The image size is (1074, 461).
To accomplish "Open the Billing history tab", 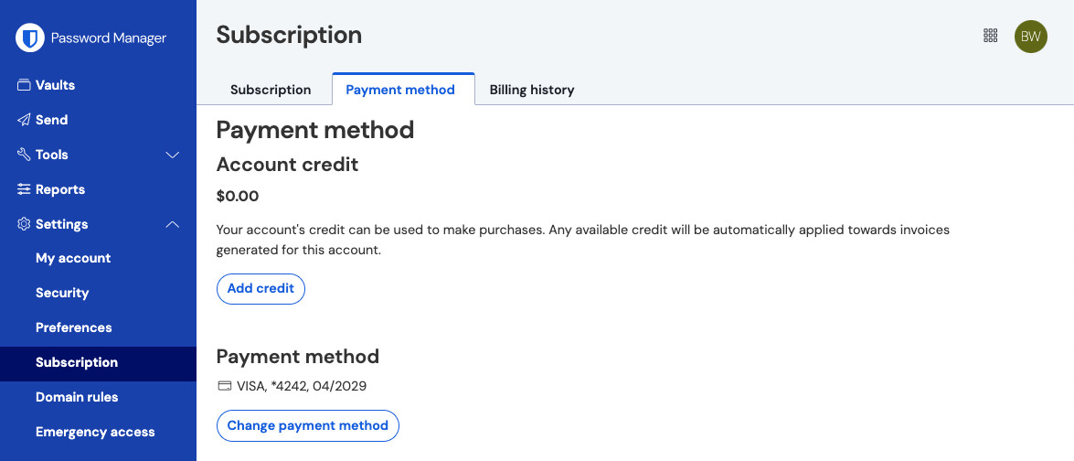I will pyautogui.click(x=532, y=90).
